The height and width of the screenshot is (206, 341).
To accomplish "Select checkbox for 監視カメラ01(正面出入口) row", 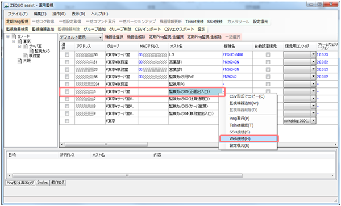I will (x=67, y=91).
